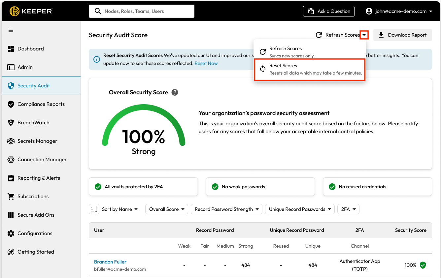Open Compliance Reports in the sidebar

click(41, 104)
